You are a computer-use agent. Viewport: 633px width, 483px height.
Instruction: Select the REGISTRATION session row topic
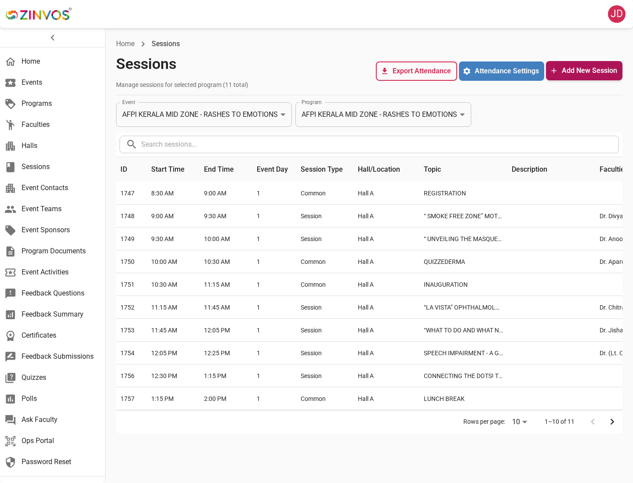pyautogui.click(x=445, y=193)
